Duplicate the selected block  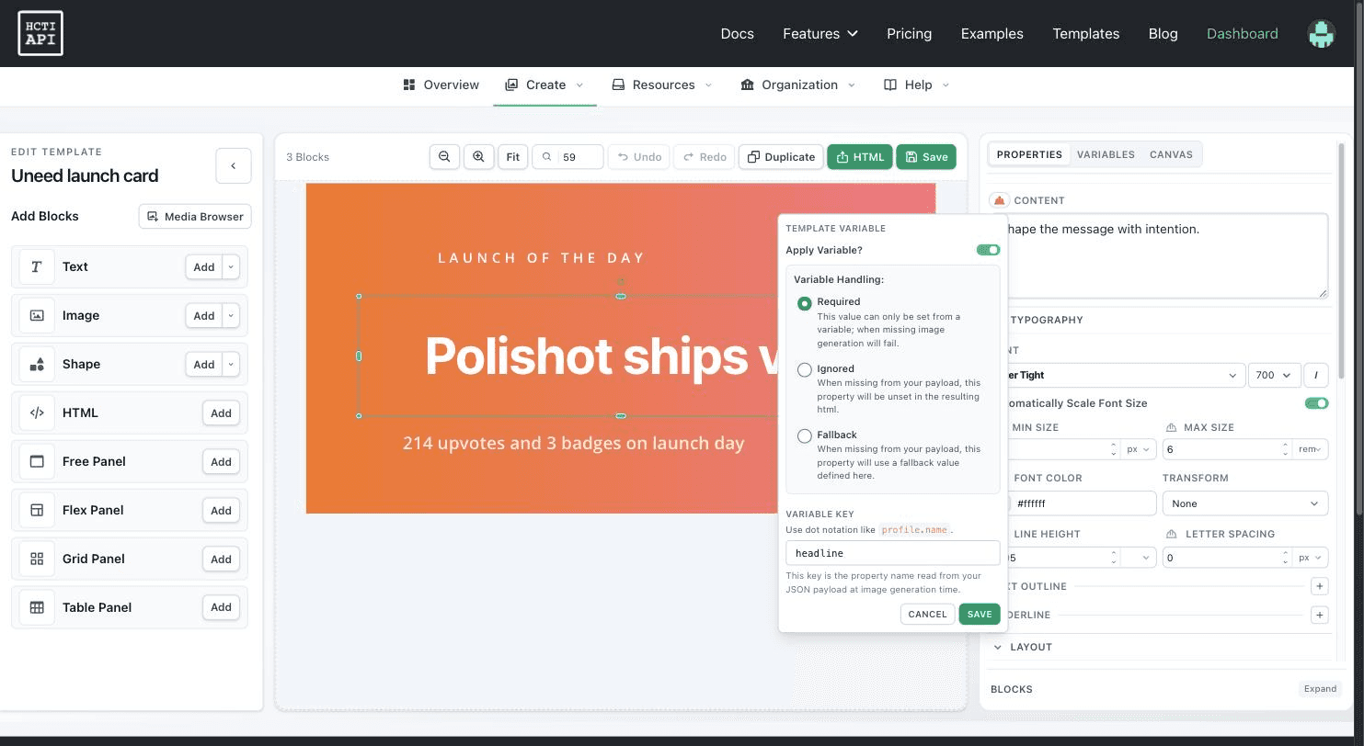tap(782, 157)
